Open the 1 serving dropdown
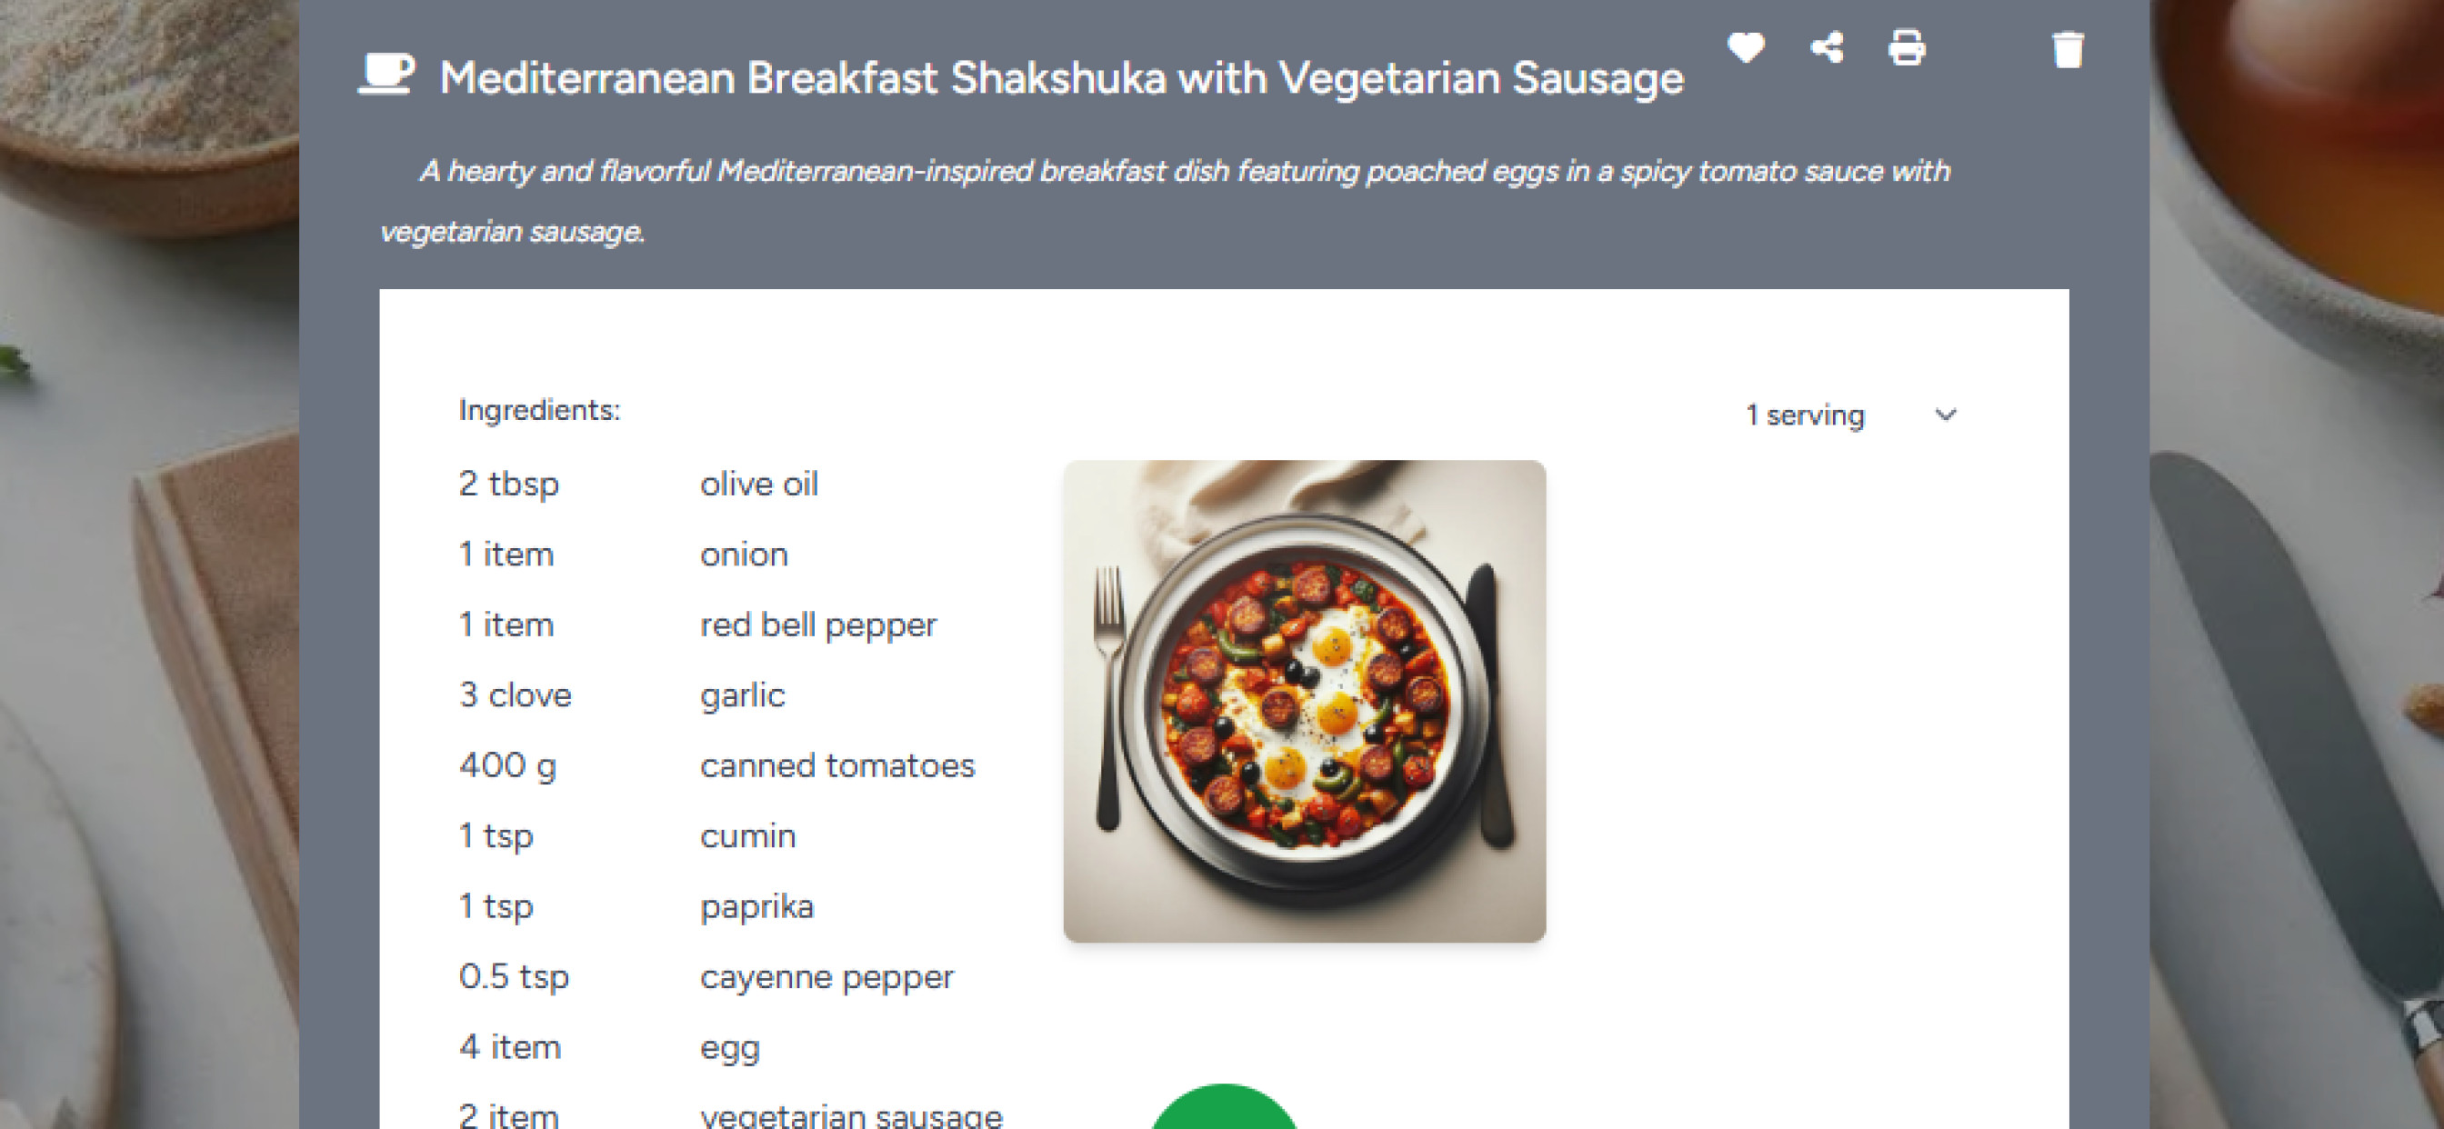 click(1850, 415)
